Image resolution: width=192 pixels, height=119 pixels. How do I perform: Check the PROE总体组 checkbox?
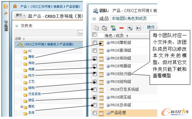95,105
